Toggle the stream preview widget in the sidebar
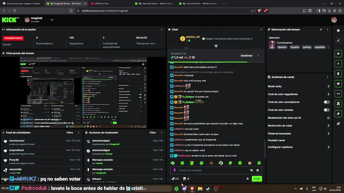 coord(338,54)
